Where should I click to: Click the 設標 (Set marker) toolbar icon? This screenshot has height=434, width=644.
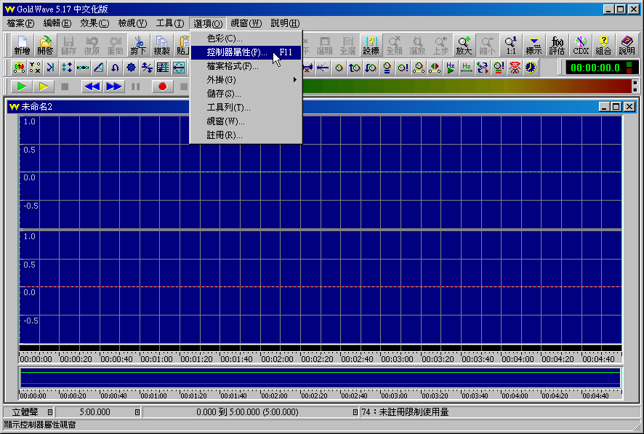[371, 45]
